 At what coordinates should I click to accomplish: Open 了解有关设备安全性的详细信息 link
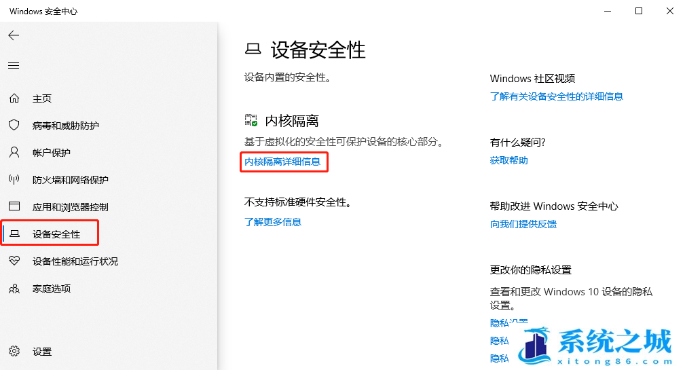pyautogui.click(x=556, y=96)
